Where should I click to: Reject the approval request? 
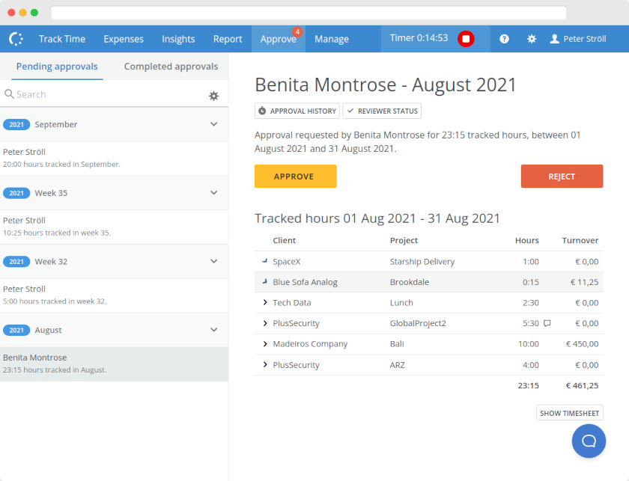pyautogui.click(x=562, y=177)
